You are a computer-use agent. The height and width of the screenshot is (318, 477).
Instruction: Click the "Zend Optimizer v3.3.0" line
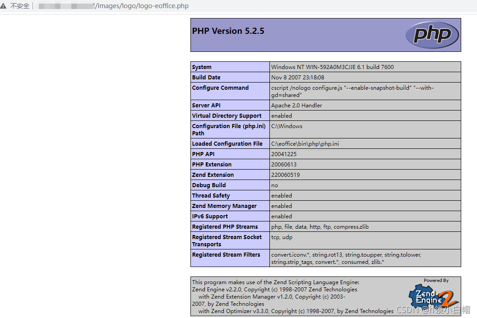pos(296,311)
